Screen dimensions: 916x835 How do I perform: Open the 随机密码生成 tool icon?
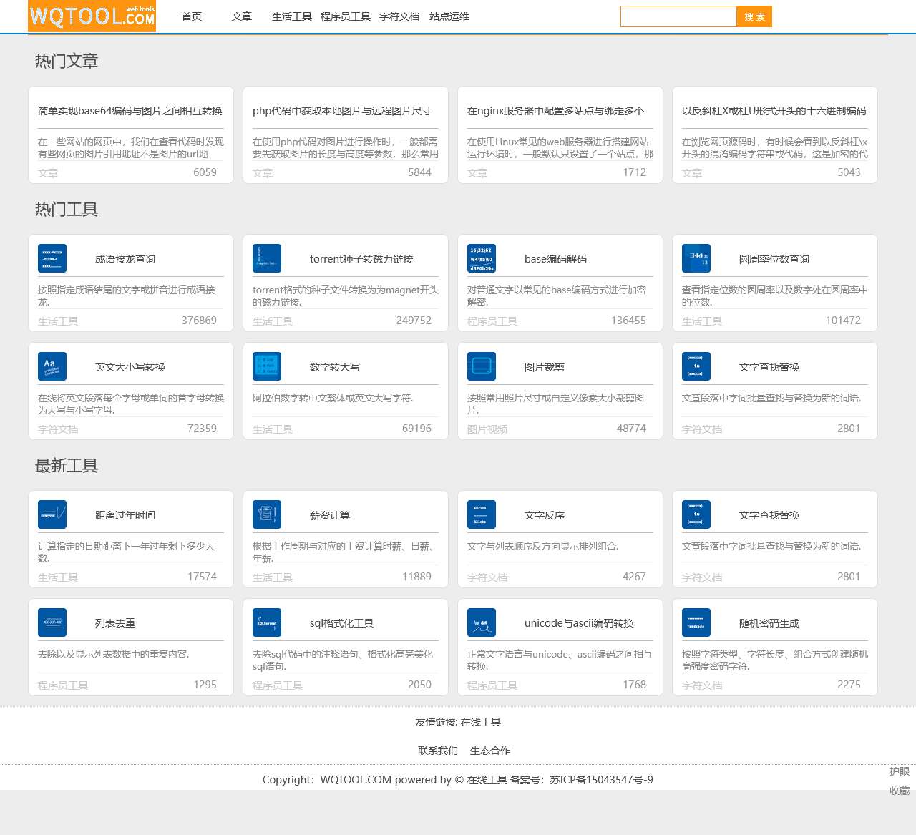pyautogui.click(x=696, y=622)
